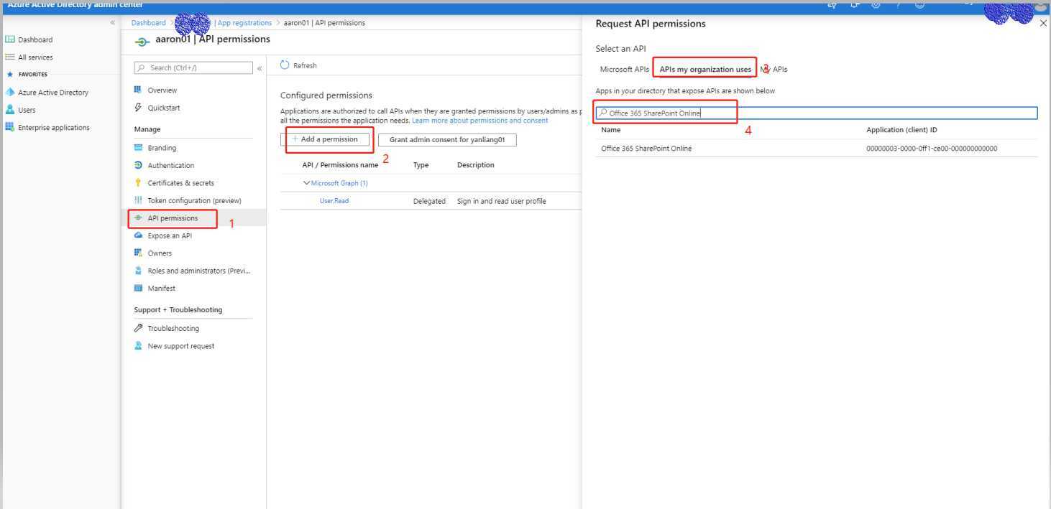
Task: Click the Type column header
Action: click(x=421, y=165)
